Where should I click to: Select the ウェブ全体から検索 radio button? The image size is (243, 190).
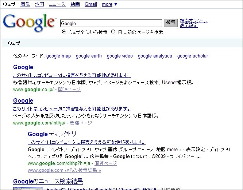point(63,32)
